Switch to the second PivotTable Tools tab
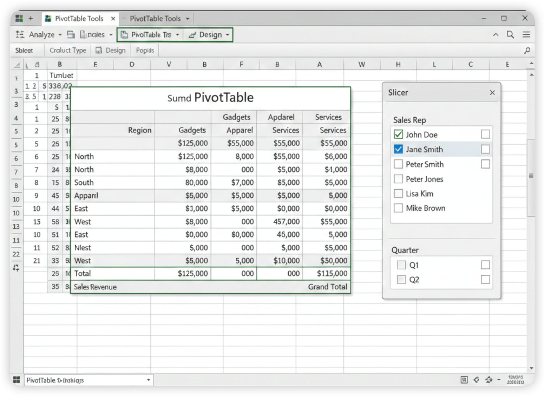The width and height of the screenshot is (545, 396). (156, 19)
